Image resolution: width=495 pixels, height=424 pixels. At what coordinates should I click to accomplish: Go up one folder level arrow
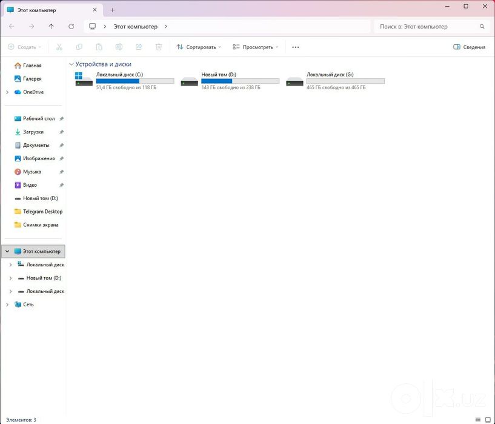[x=51, y=27]
